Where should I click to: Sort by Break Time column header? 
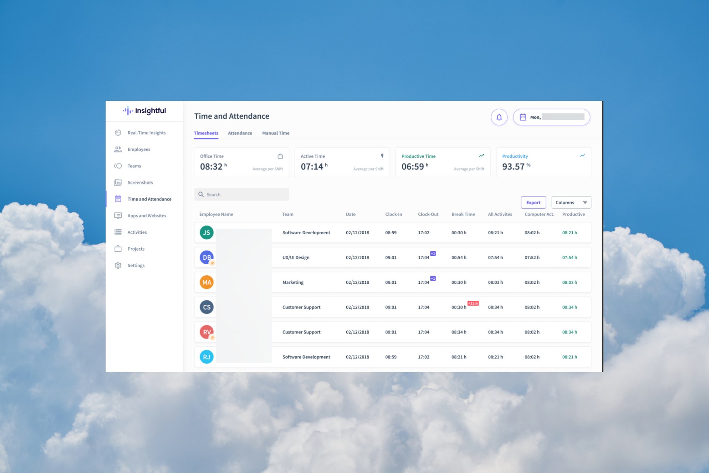click(463, 214)
